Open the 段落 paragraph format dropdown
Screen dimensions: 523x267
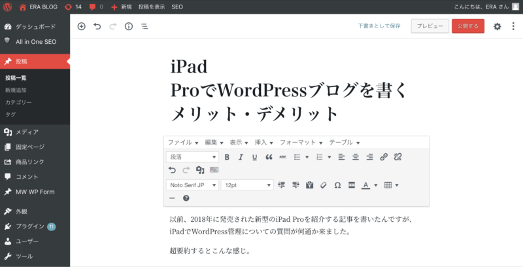[x=192, y=157]
